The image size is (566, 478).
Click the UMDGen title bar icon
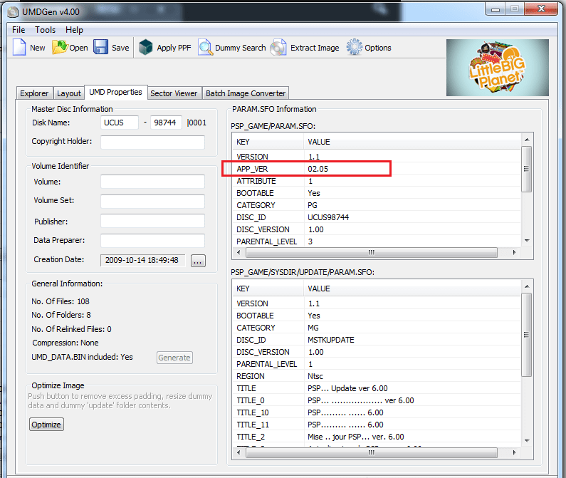(12, 10)
